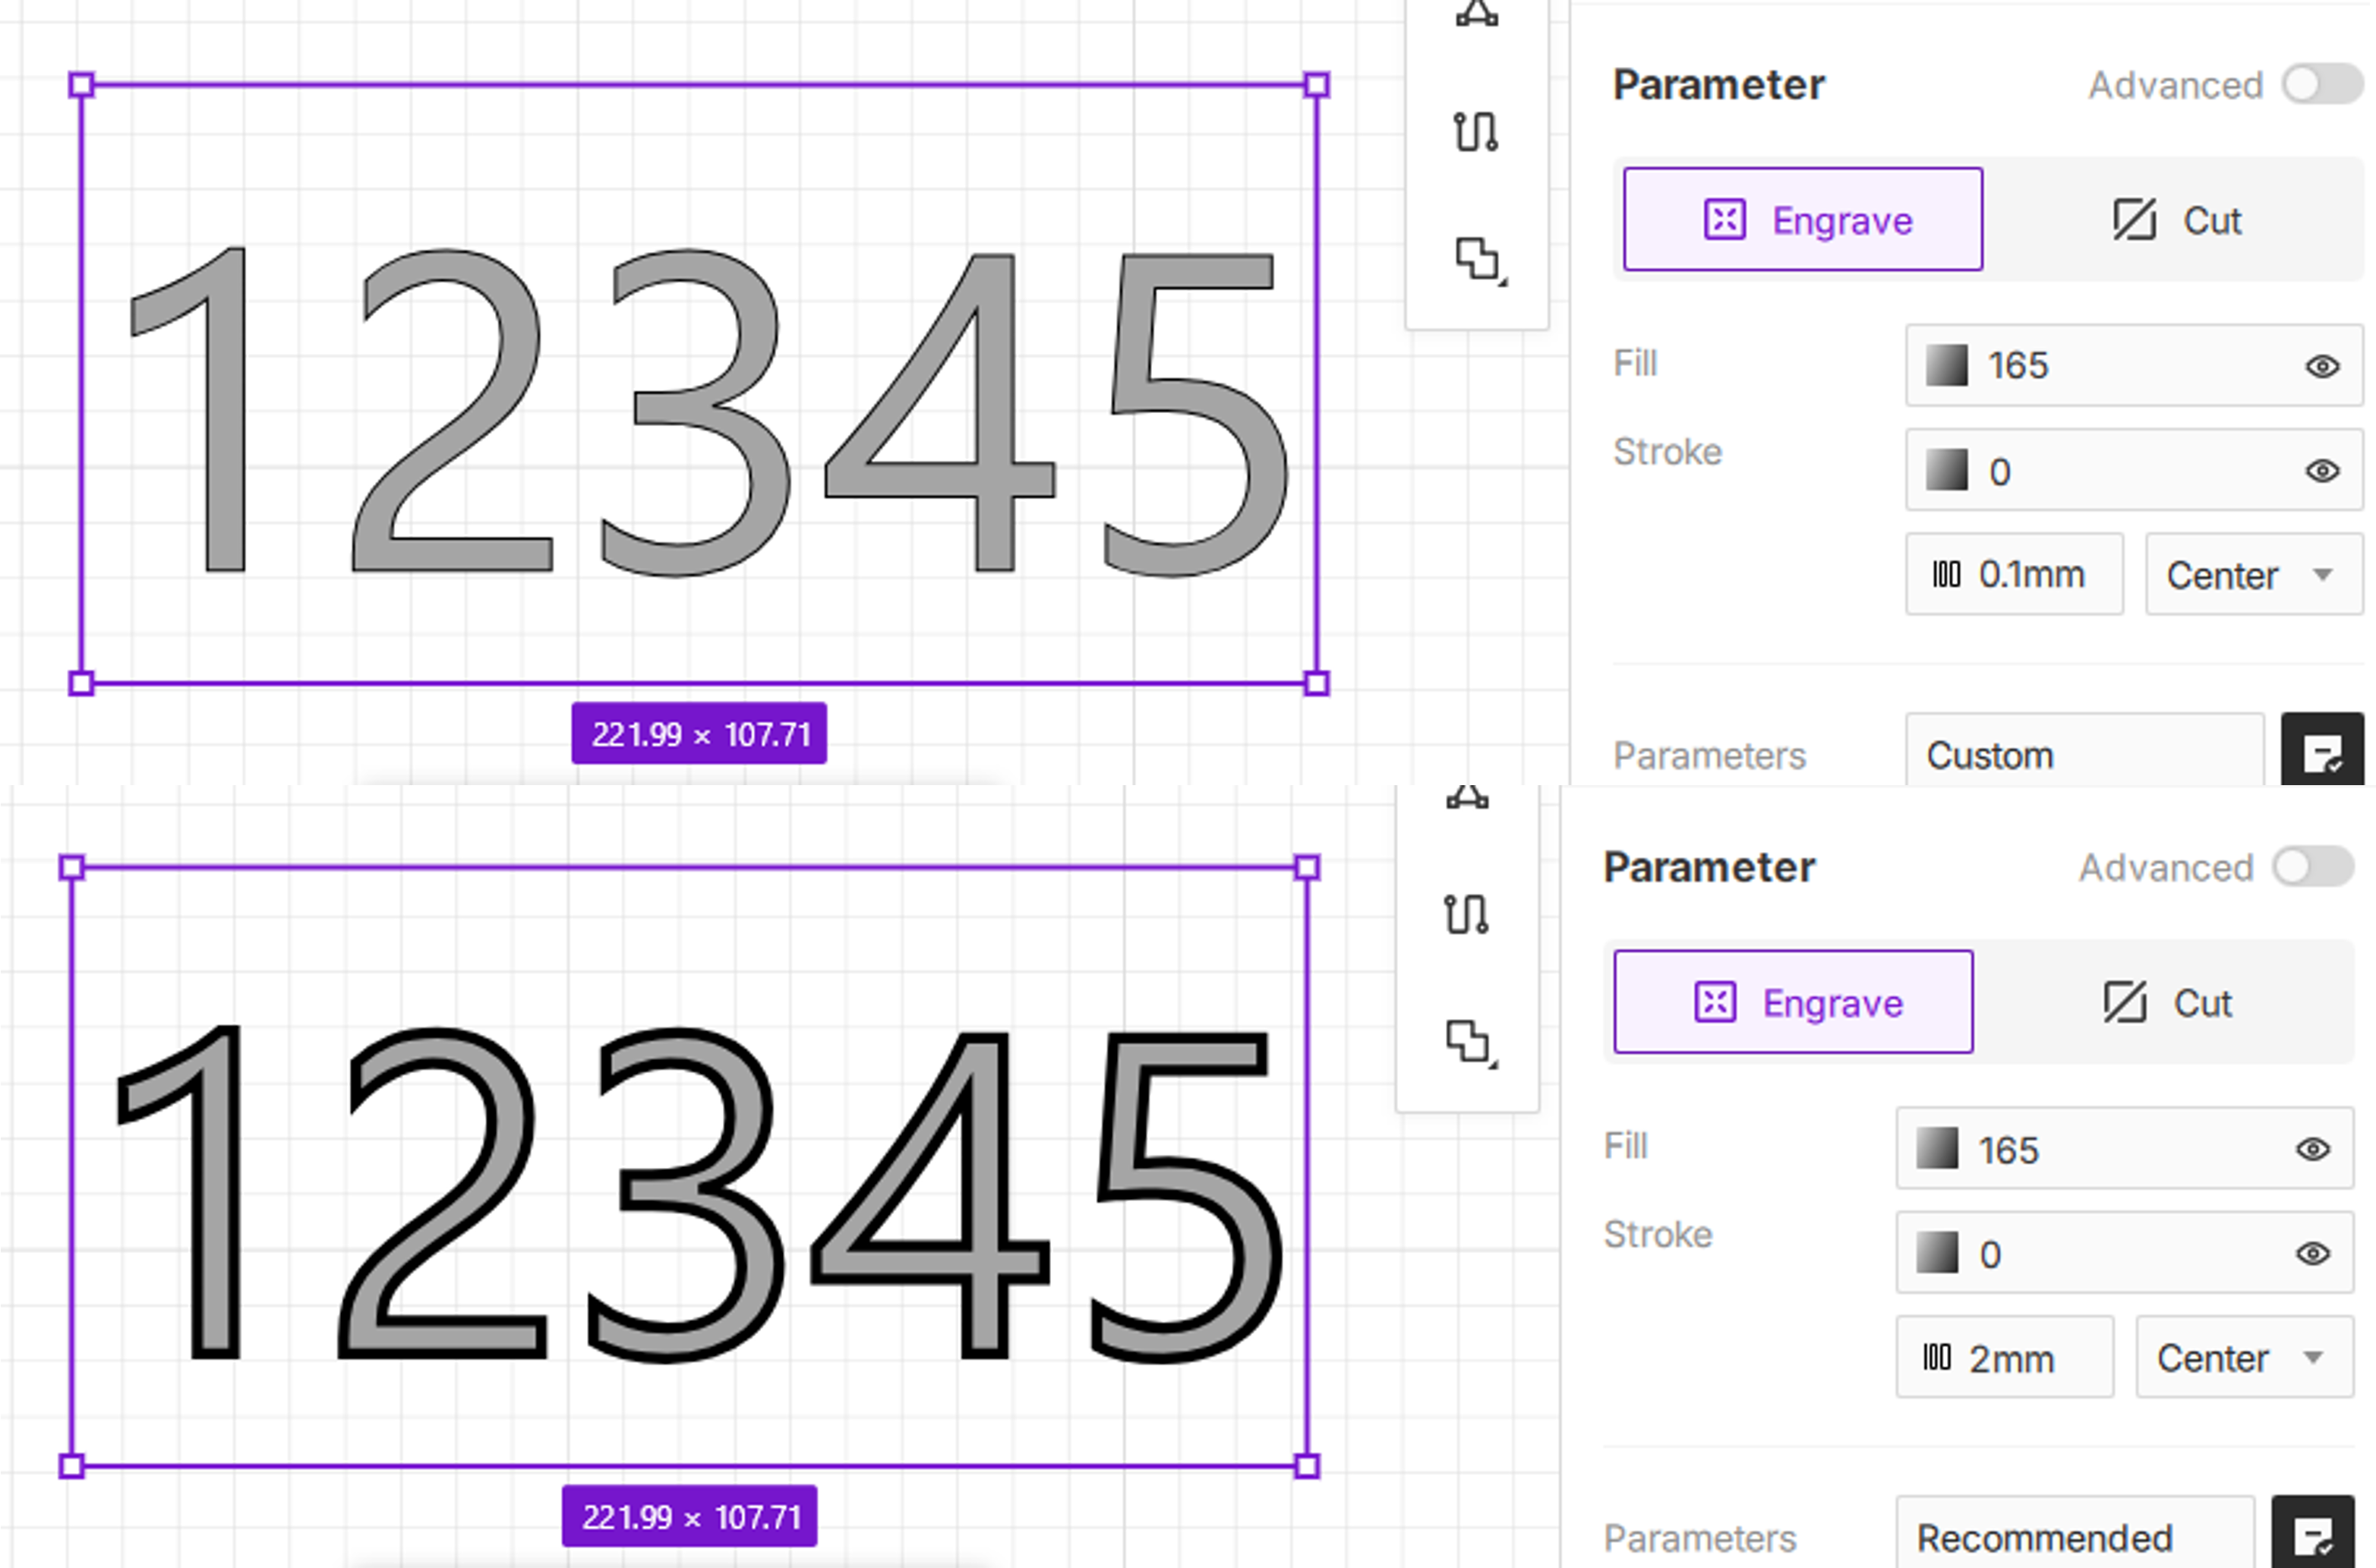This screenshot has height=1568, width=2376.
Task: Click the path tool icon in lower screenshot toolbar
Action: tap(1466, 914)
